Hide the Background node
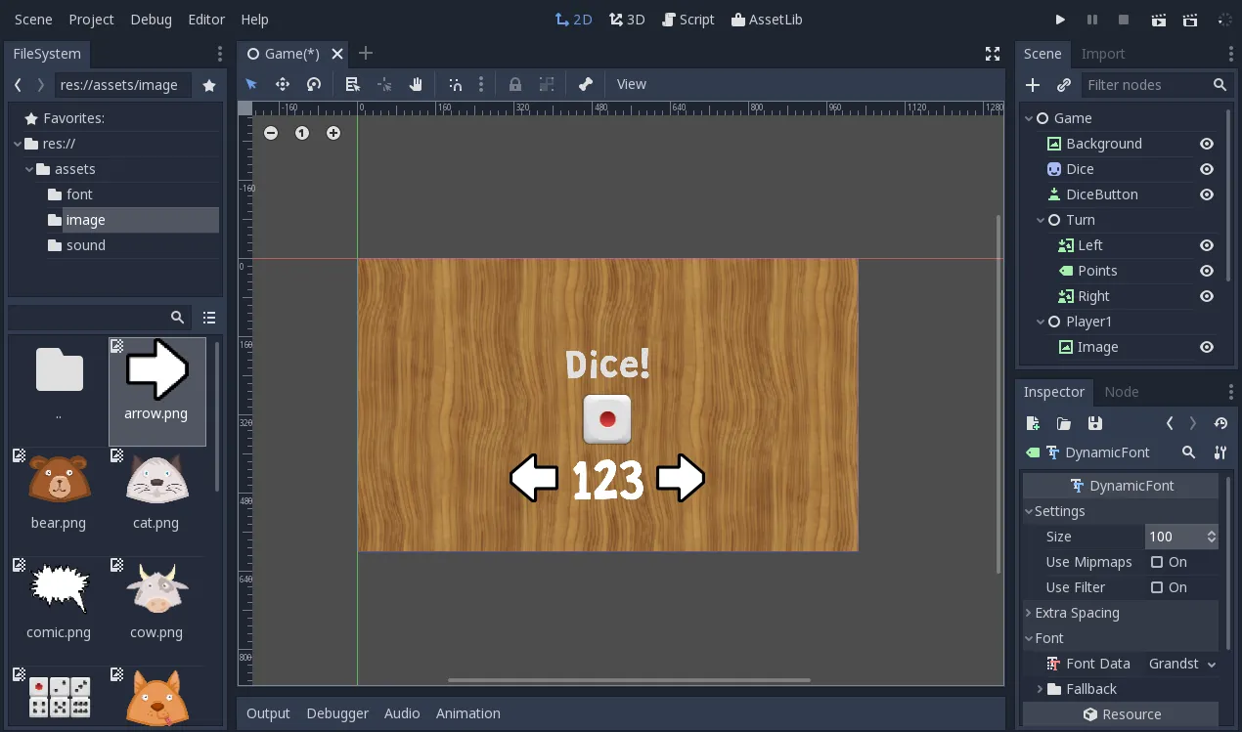Screen dimensions: 1242x732 (x=1207, y=144)
